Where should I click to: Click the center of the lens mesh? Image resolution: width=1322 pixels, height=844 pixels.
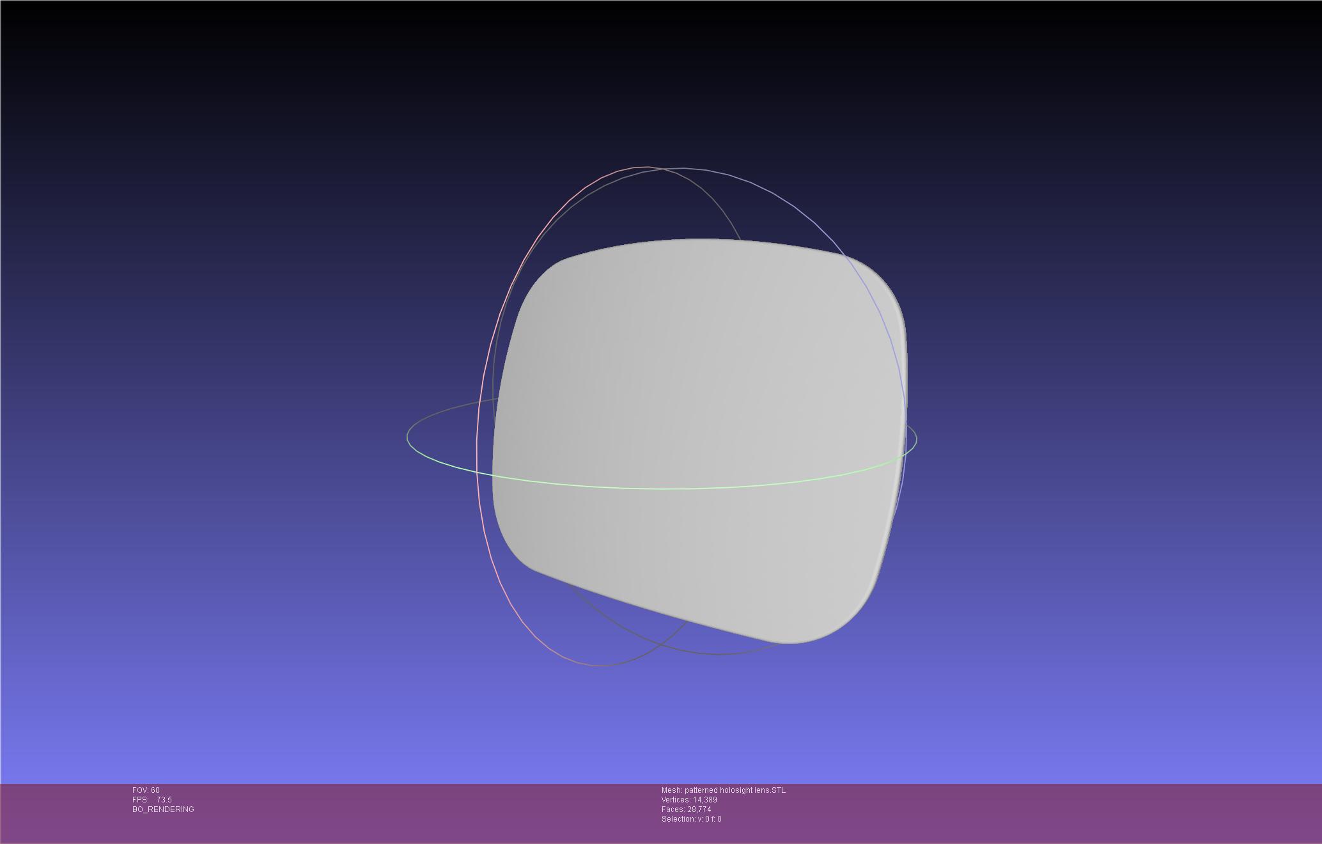coord(700,441)
